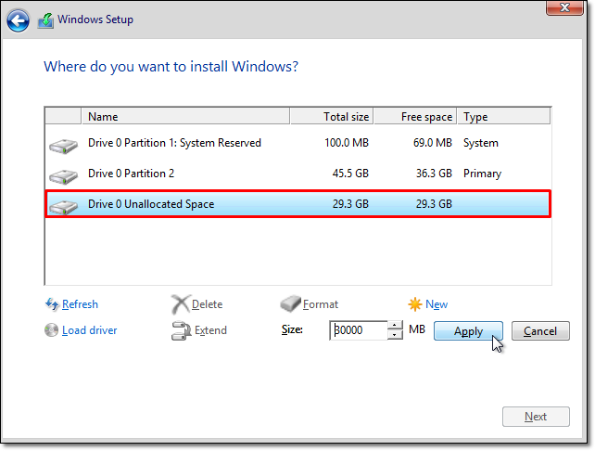
Task: Click the Extend link
Action: click(x=210, y=330)
